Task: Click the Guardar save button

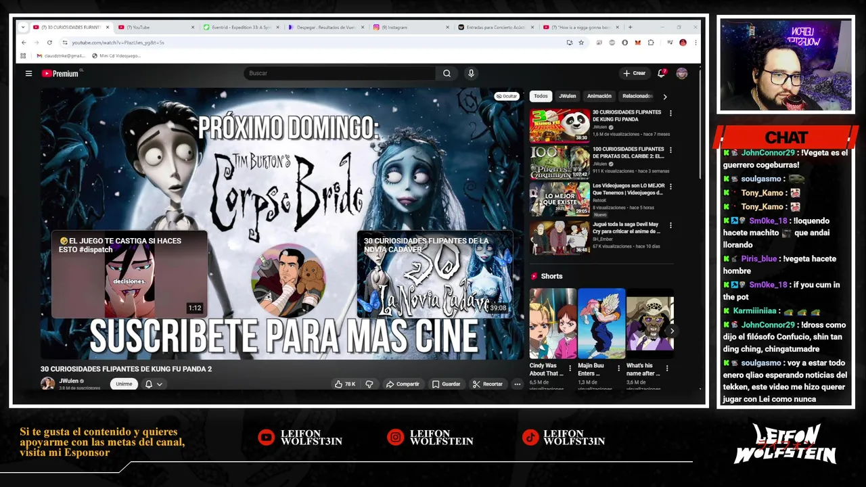Action: tap(447, 384)
